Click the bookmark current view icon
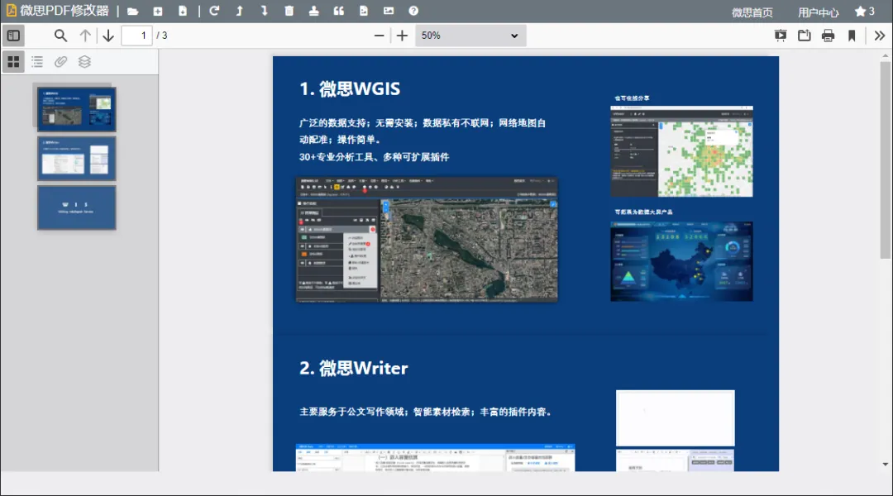Viewport: 893px width, 496px height. 852,36
